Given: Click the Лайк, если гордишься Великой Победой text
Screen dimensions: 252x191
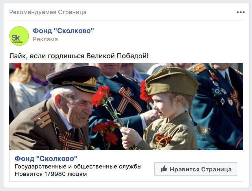Looking at the screenshot, I should tap(79, 56).
